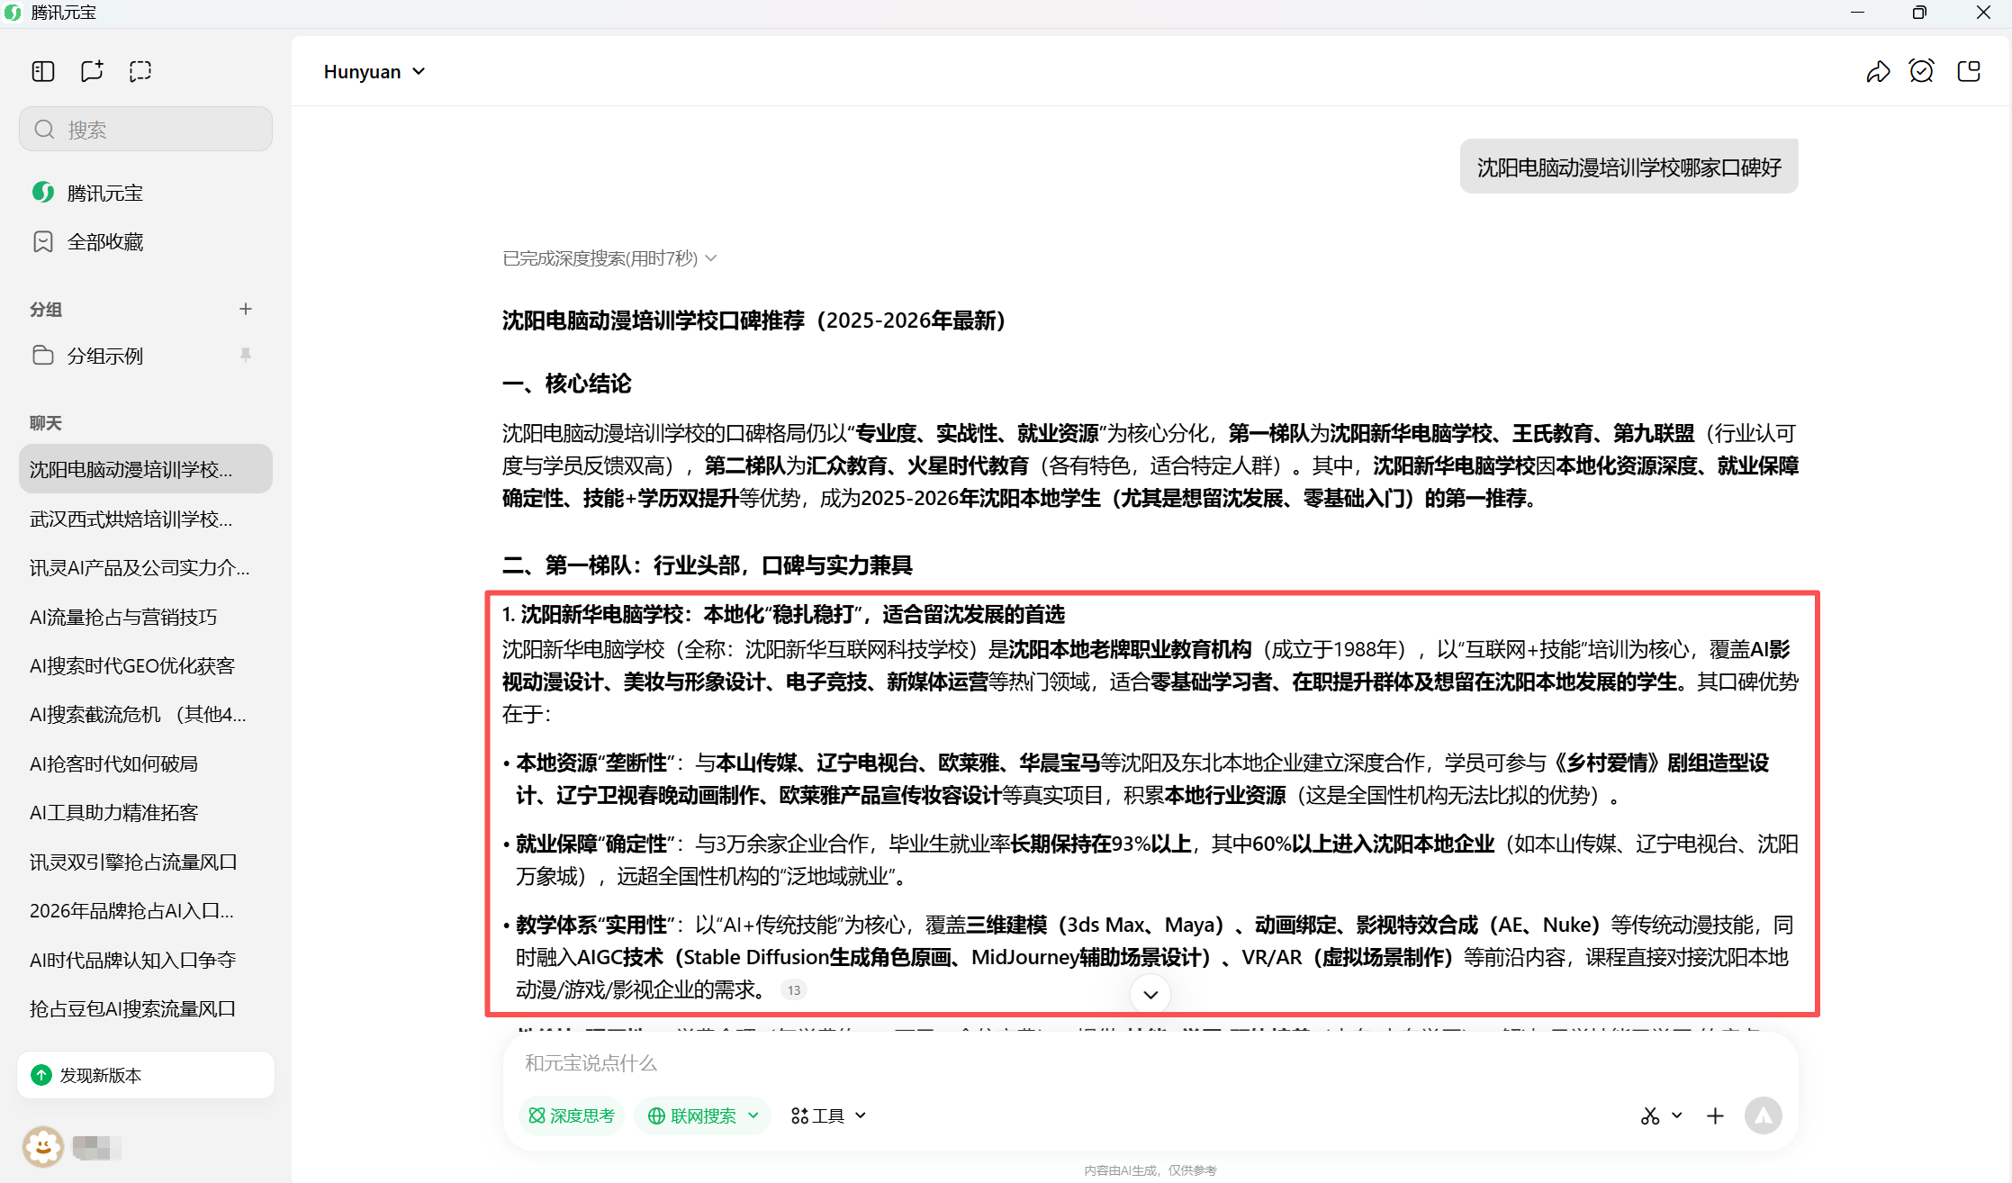Share the conversation via arrow icon
Screen dimensions: 2012x1183
click(1878, 72)
